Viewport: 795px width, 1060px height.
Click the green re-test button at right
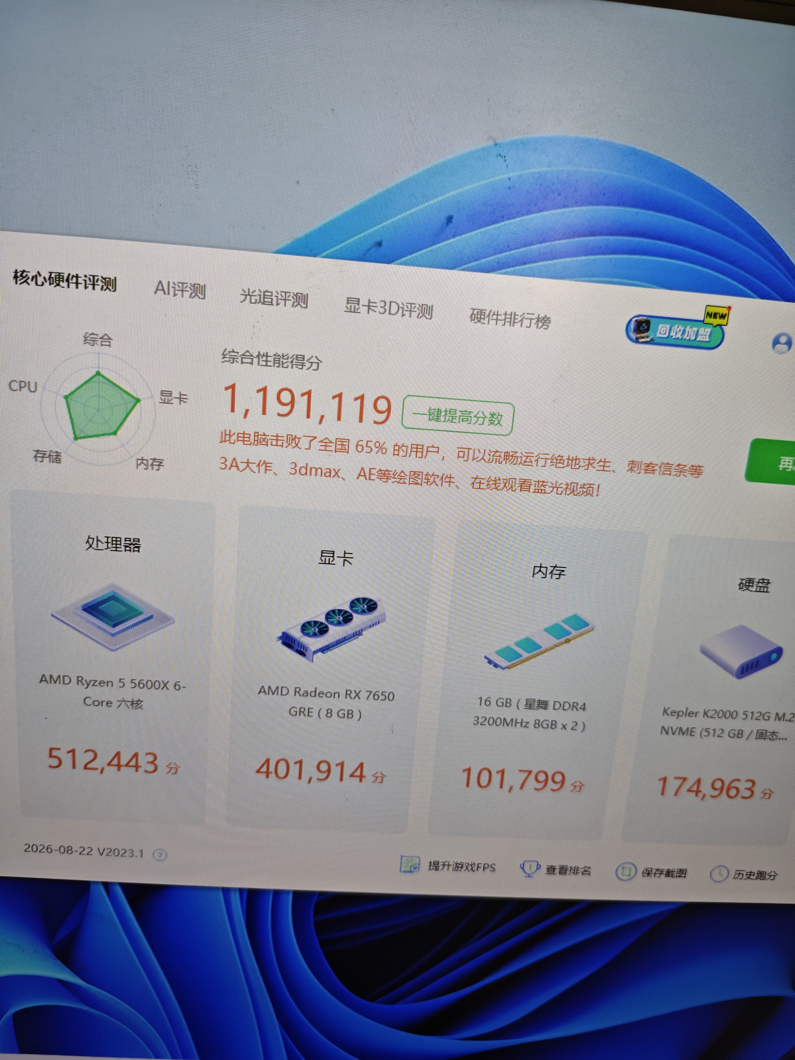[770, 462]
